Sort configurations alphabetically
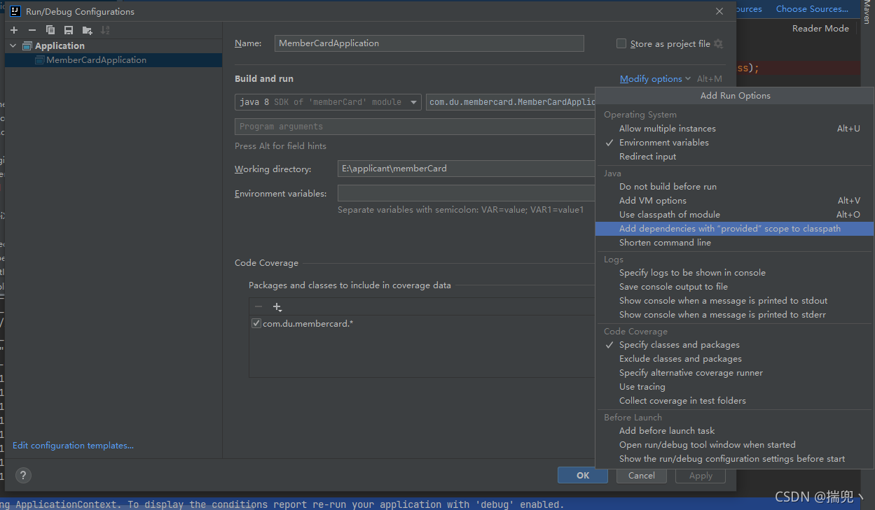 [105, 29]
